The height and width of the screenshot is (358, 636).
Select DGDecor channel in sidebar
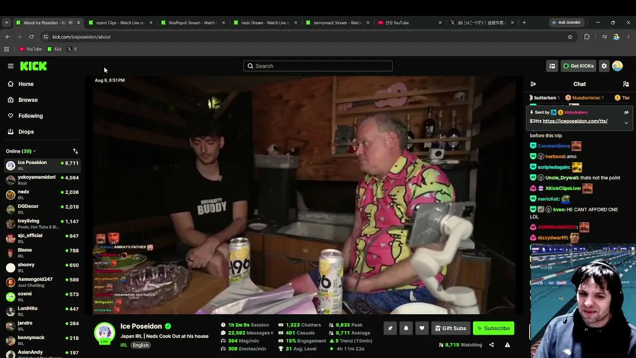point(42,209)
